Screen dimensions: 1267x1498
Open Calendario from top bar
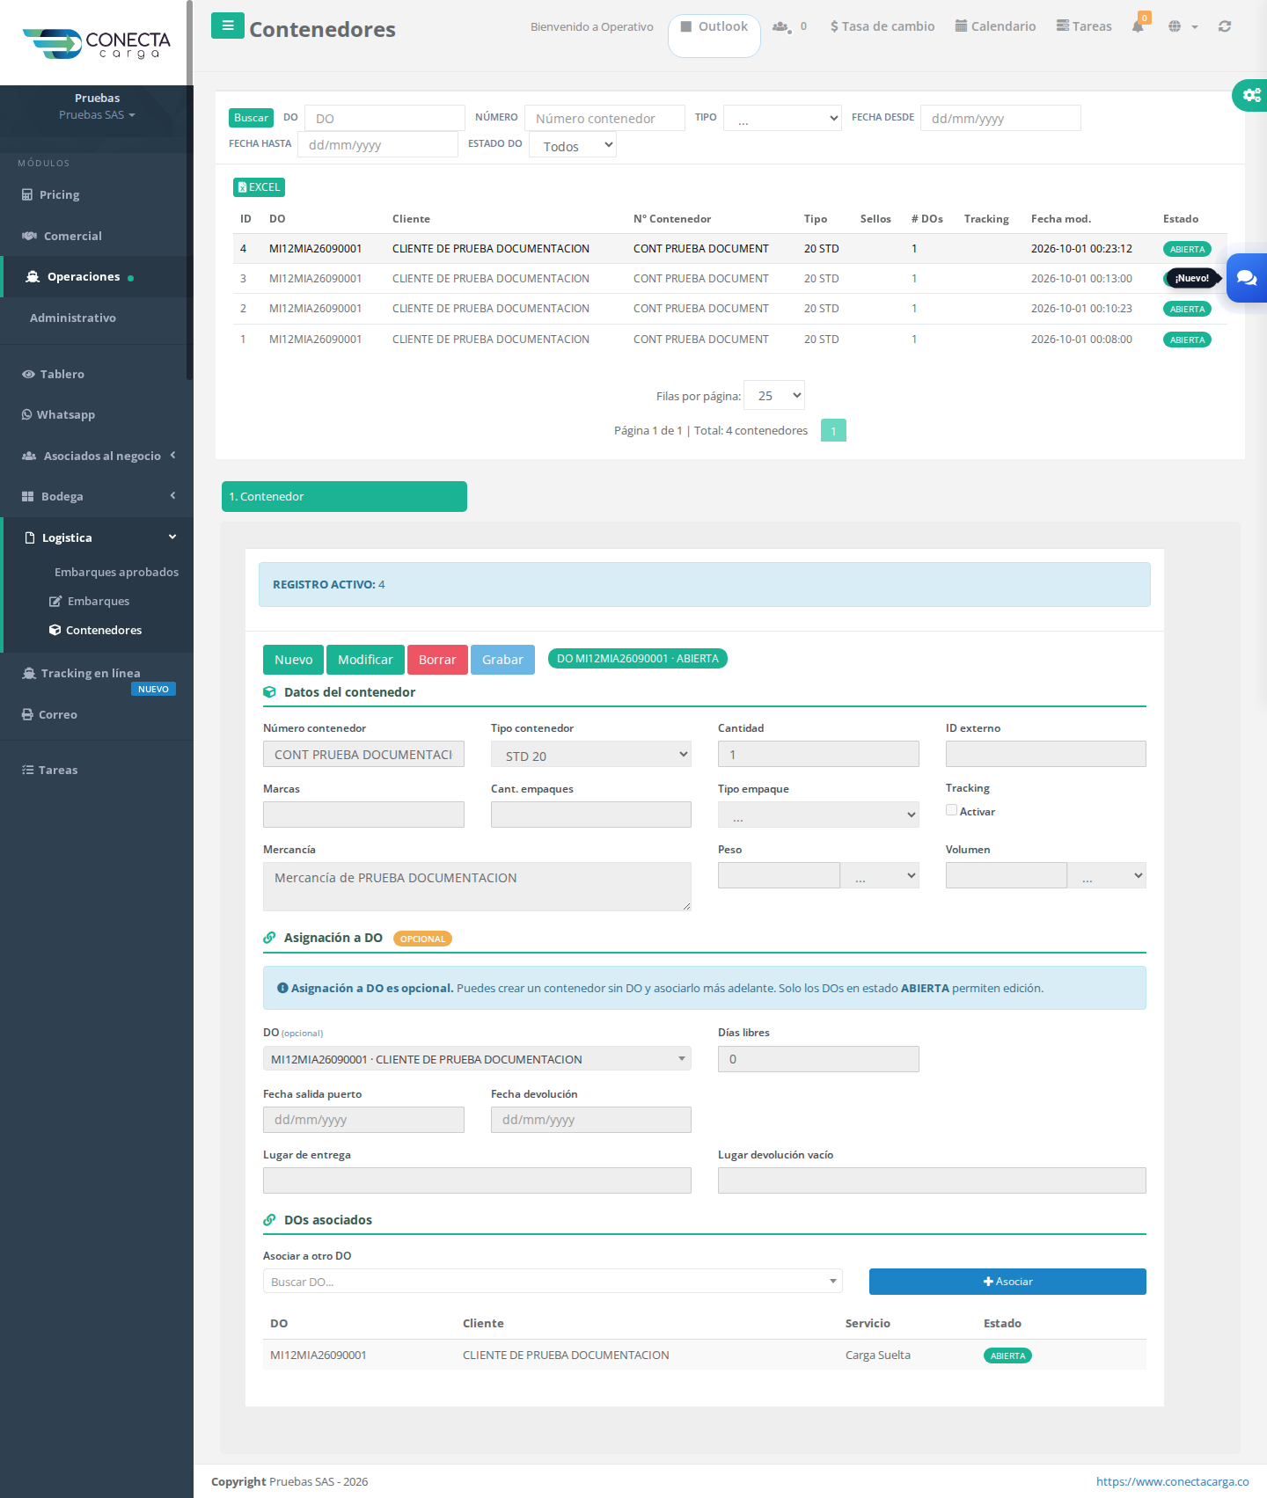pos(995,26)
